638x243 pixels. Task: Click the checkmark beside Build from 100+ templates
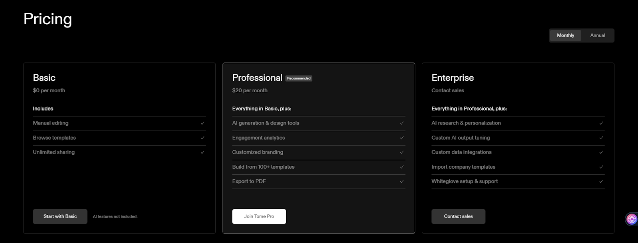pos(402,167)
